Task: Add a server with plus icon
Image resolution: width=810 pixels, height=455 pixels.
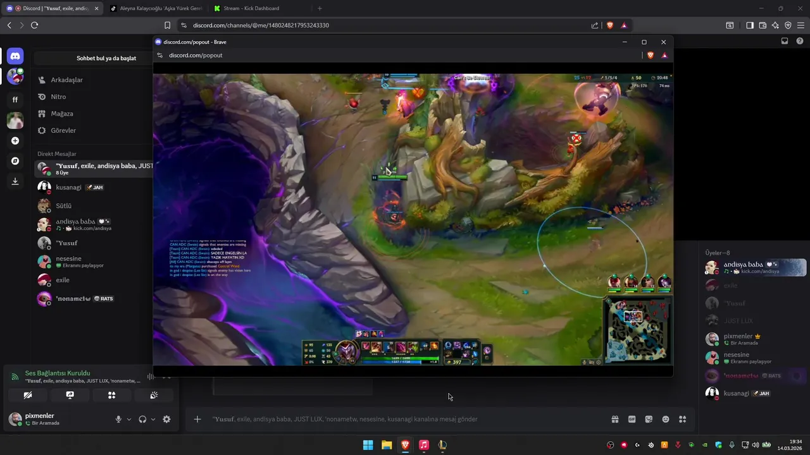Action: coord(15,141)
